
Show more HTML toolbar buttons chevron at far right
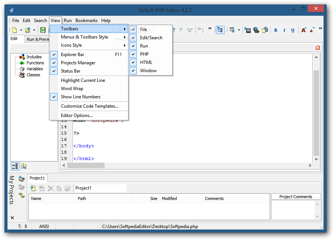321,28
